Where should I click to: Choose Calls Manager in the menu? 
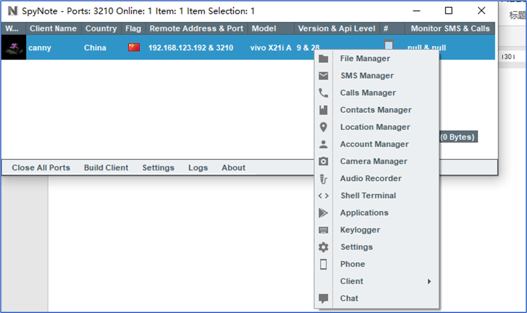[x=368, y=93]
